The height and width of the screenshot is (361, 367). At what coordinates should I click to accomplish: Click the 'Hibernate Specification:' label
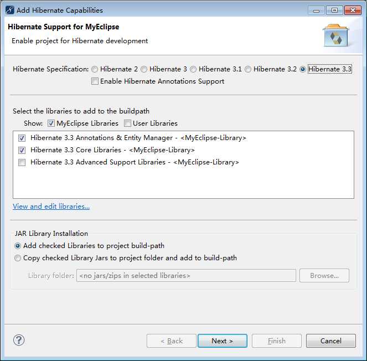pos(51,69)
